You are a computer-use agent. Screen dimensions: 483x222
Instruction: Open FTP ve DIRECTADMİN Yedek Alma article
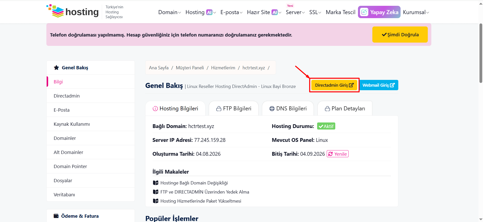point(205,192)
